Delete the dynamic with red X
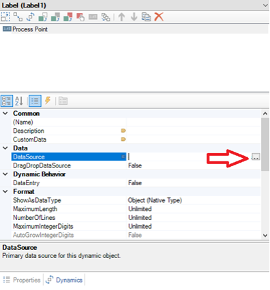270x290 pixels. [x=159, y=17]
